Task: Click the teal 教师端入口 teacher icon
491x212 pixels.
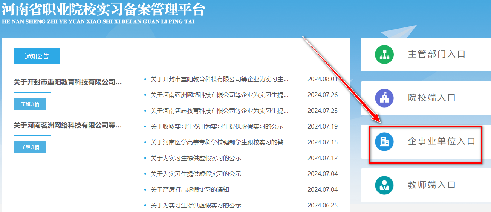Action: tap(384, 185)
